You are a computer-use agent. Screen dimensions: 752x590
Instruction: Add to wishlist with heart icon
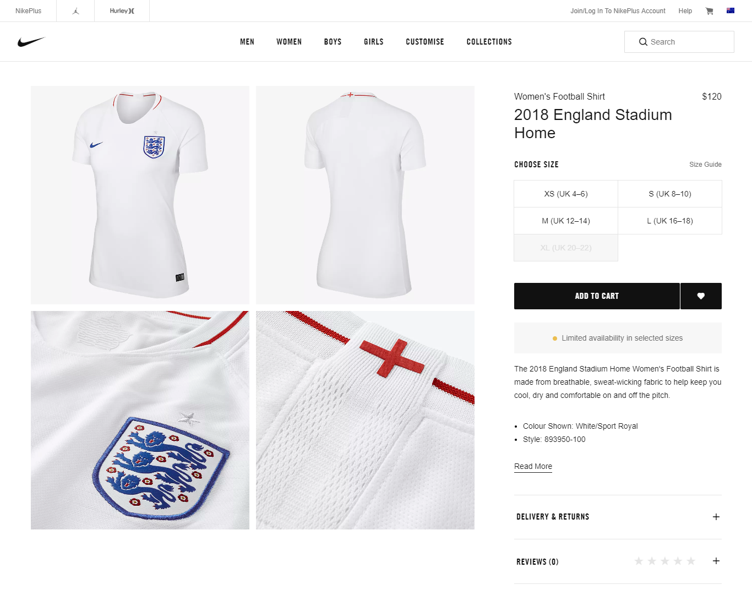coord(701,296)
